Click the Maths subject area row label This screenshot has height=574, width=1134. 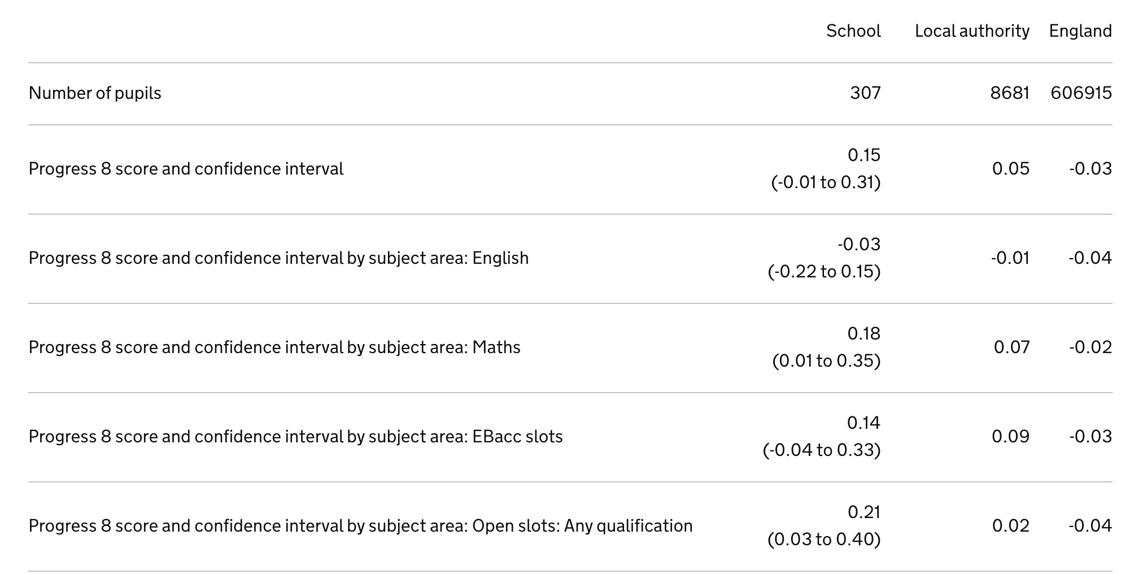(274, 347)
